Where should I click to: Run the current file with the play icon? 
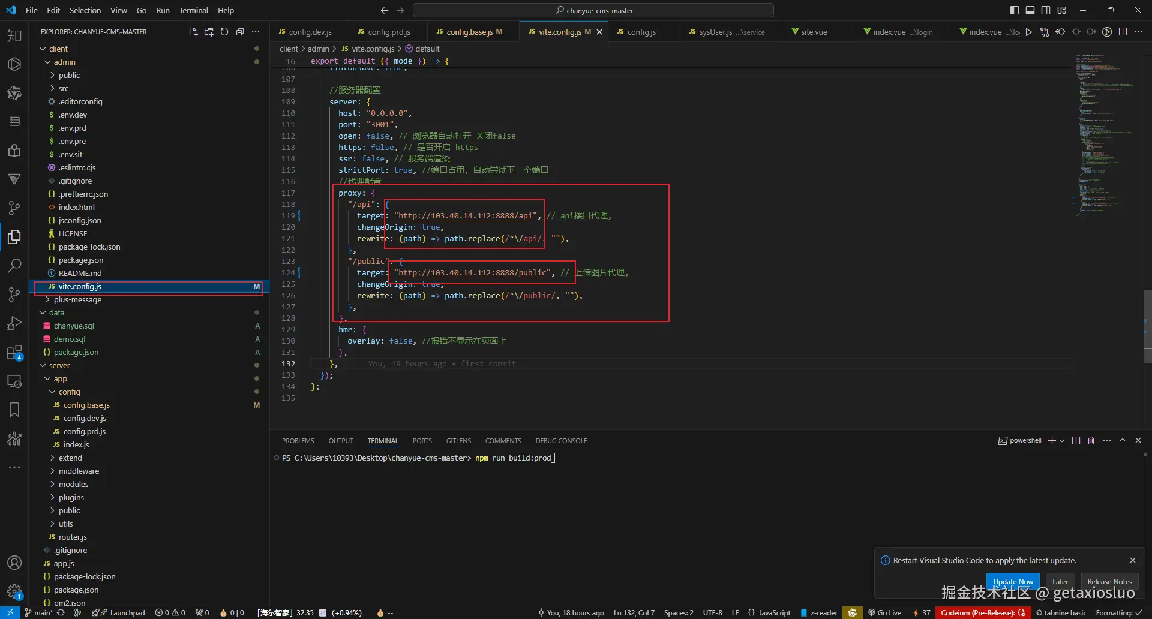coord(1029,32)
